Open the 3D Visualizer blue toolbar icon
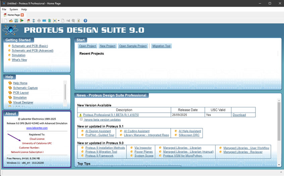 (44, 21)
